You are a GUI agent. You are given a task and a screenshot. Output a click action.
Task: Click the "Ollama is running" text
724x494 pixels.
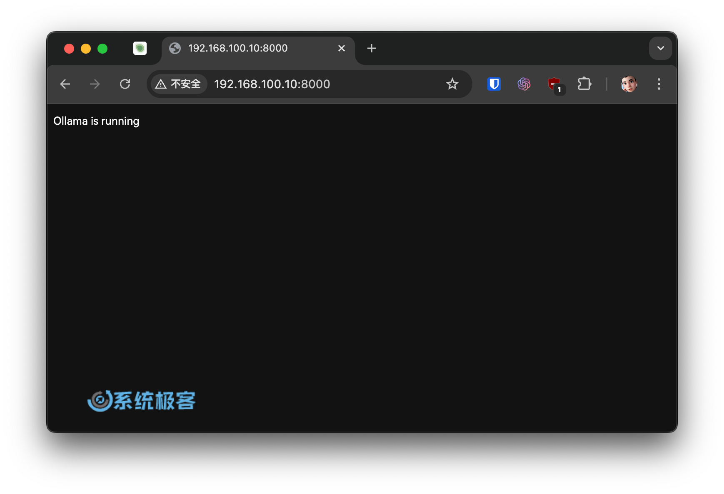coord(96,121)
